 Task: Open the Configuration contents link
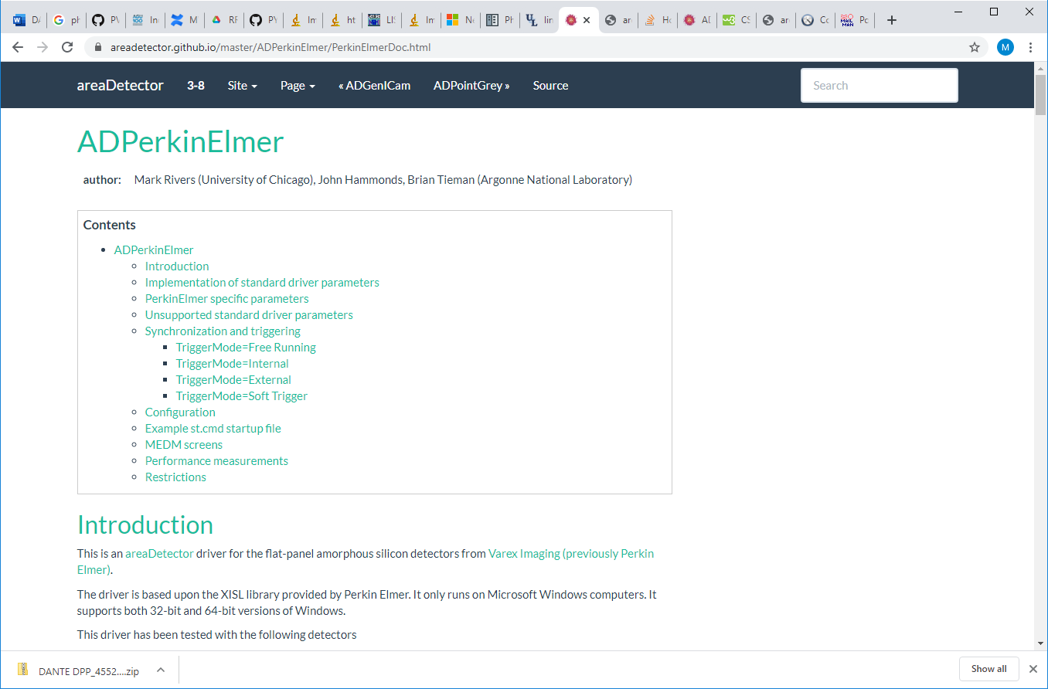click(x=180, y=412)
